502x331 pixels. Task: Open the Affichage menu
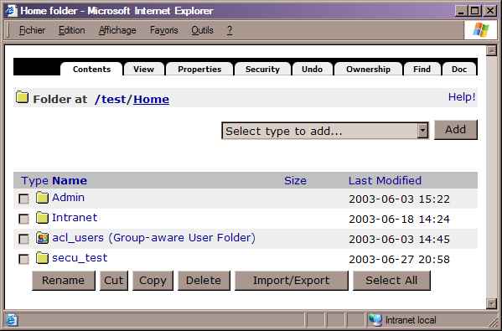(x=117, y=30)
